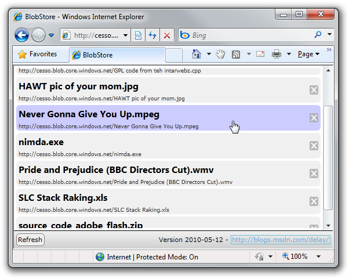Go back with the blue Back arrow
Image resolution: width=349 pixels, height=278 pixels.
[21, 35]
